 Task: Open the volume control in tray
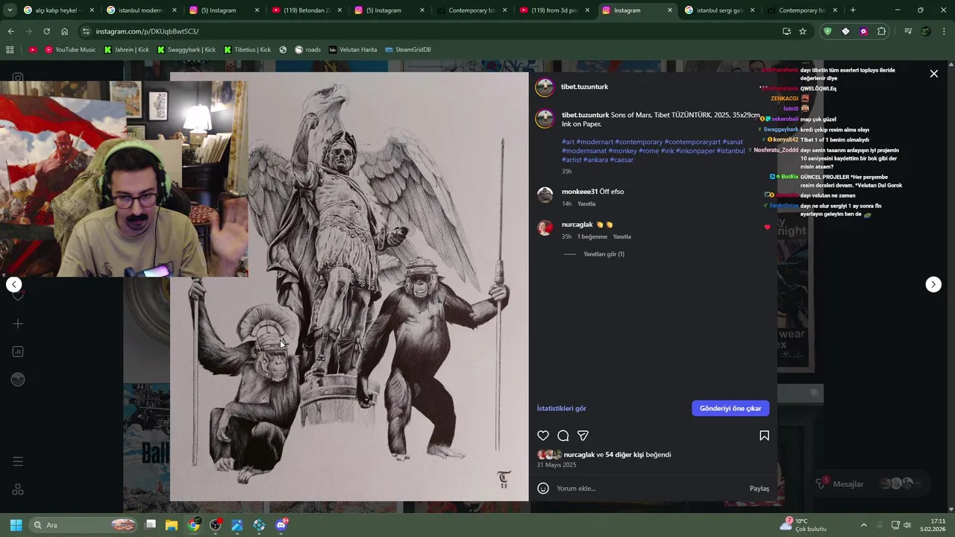[907, 525]
